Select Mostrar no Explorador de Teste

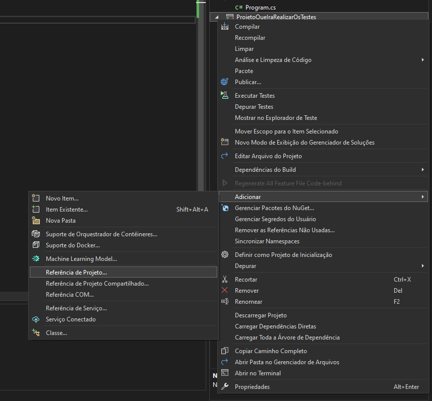[x=323, y=117]
